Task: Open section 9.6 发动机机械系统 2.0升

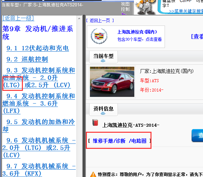Action: pos(39,148)
